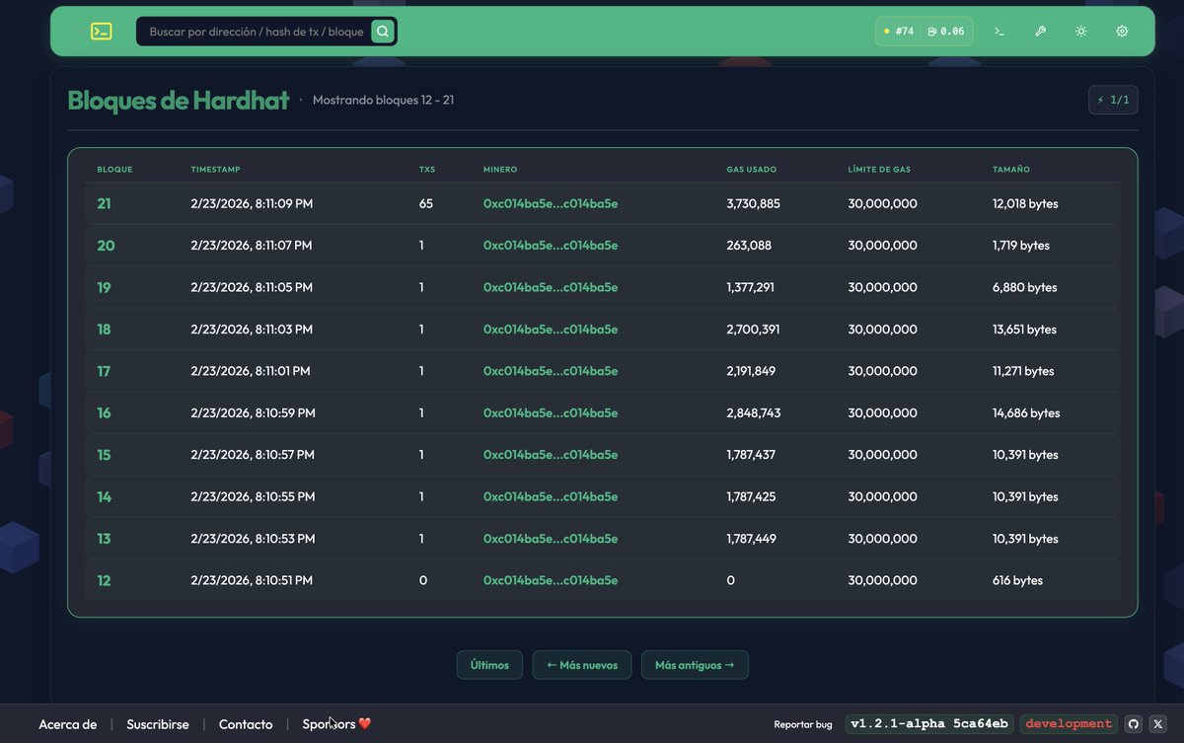The height and width of the screenshot is (743, 1184).
Task: Click the LÍMITE DE GAS column header
Action: coord(879,170)
